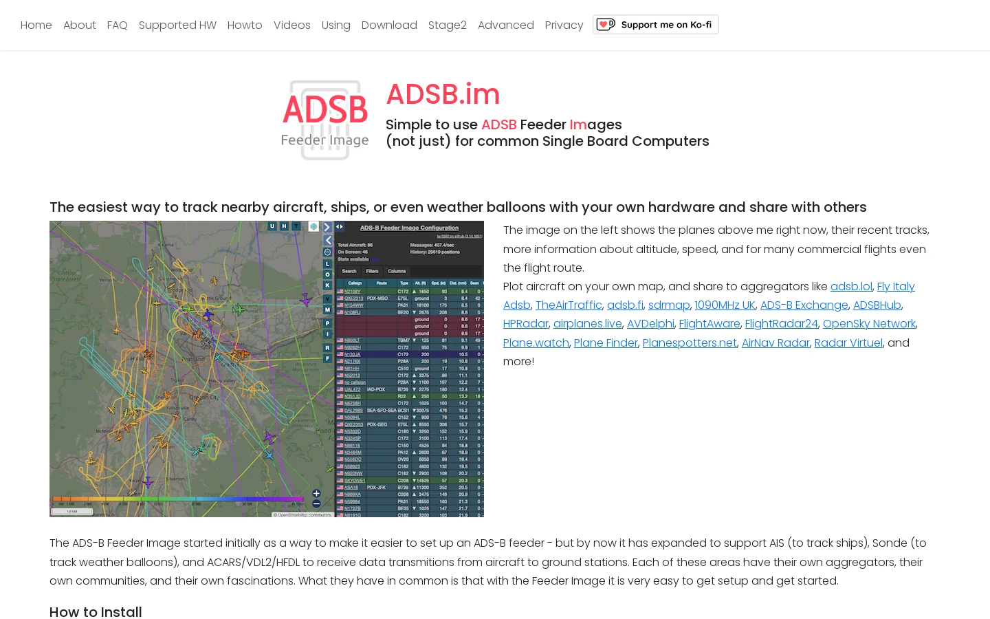Open the Advanced nav item
Viewport: 990px width, 619px height.
pyautogui.click(x=506, y=25)
